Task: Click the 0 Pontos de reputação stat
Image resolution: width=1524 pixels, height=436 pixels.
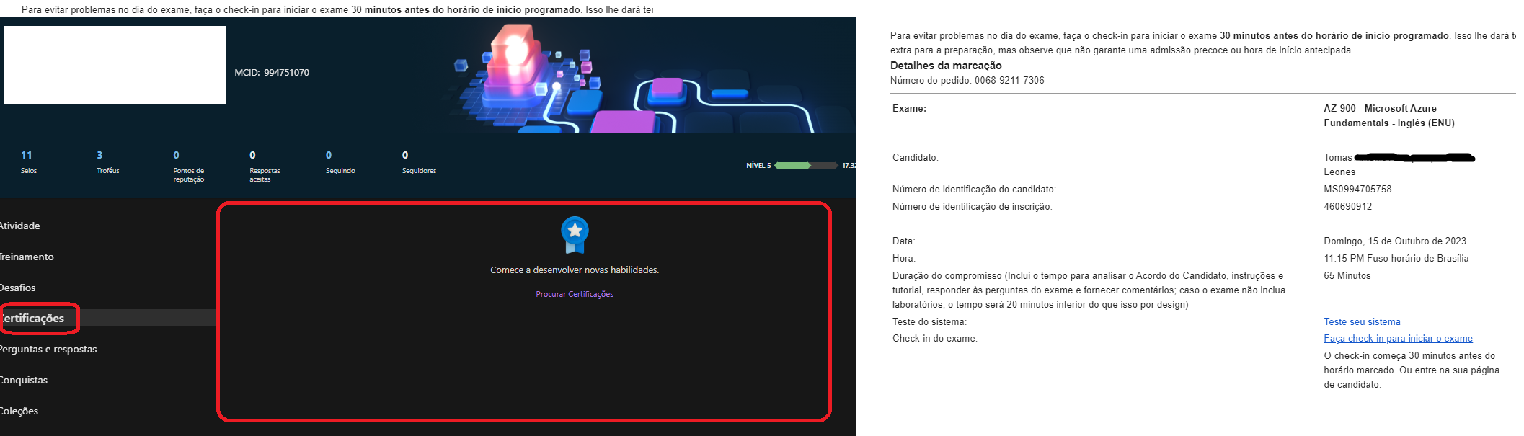Action: 188,166
